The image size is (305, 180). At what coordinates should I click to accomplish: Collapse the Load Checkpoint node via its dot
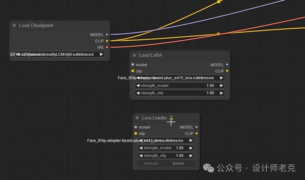click(x=14, y=26)
